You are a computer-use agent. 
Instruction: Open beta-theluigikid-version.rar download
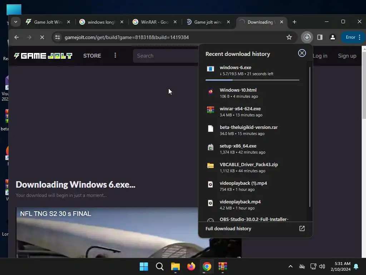[252, 130]
